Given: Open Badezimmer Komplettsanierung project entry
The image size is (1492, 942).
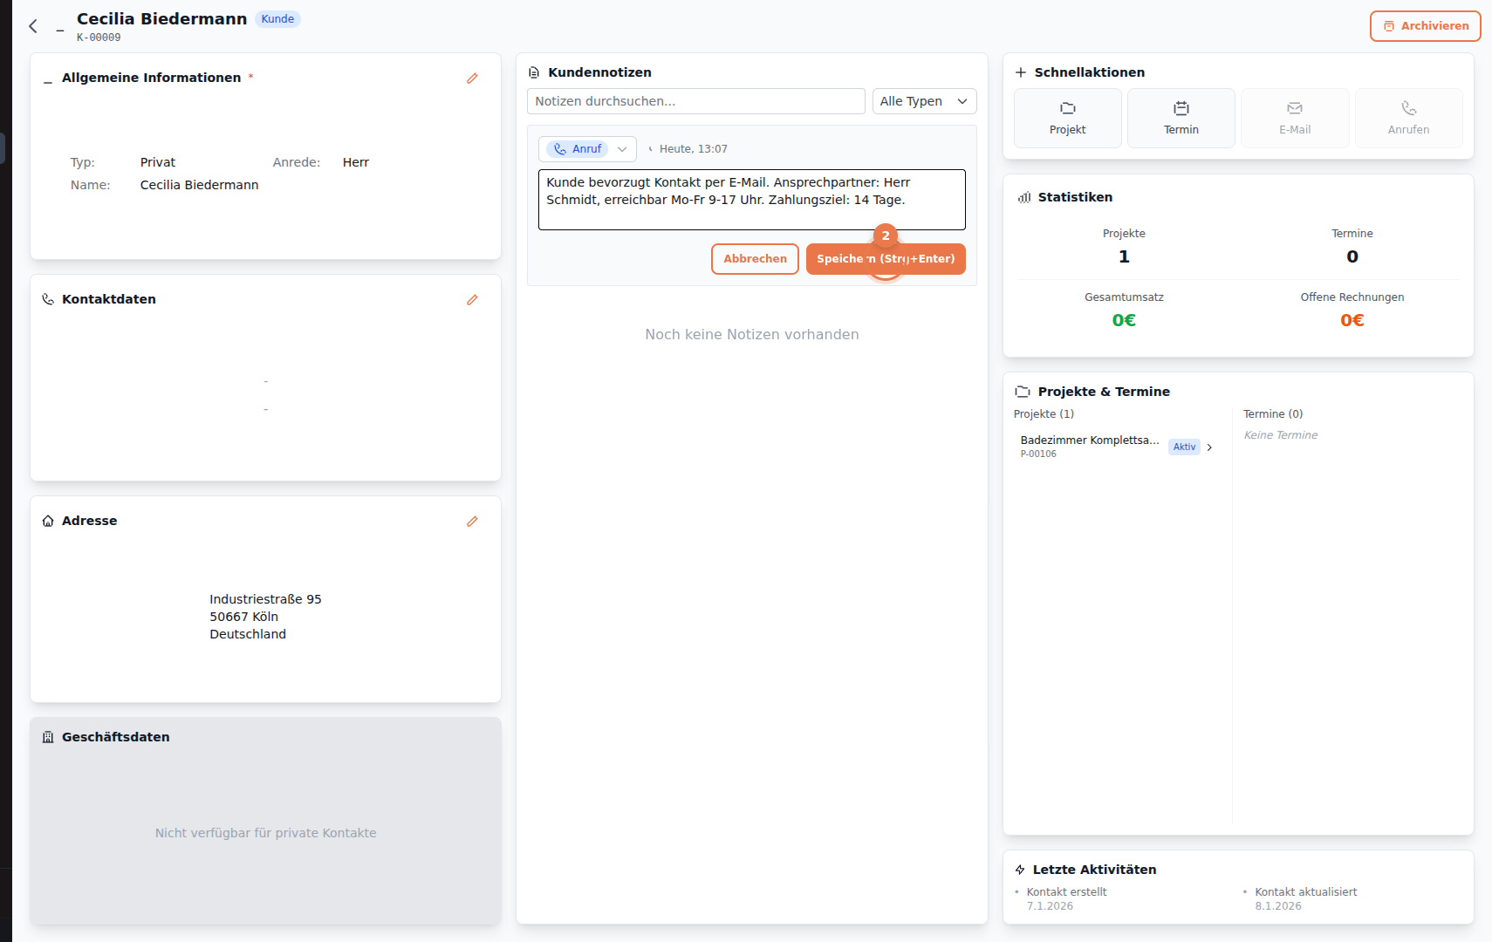Looking at the screenshot, I should pyautogui.click(x=1089, y=440).
